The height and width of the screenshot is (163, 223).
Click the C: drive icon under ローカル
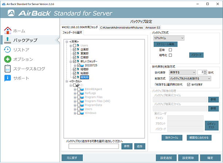click(x=78, y=85)
